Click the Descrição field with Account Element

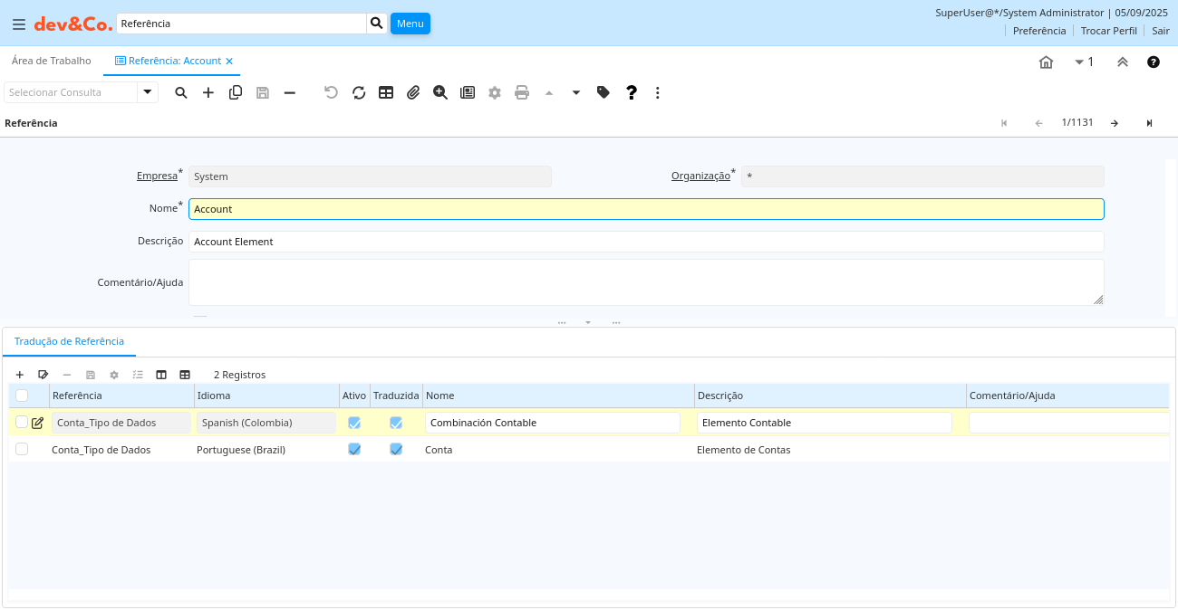point(645,242)
